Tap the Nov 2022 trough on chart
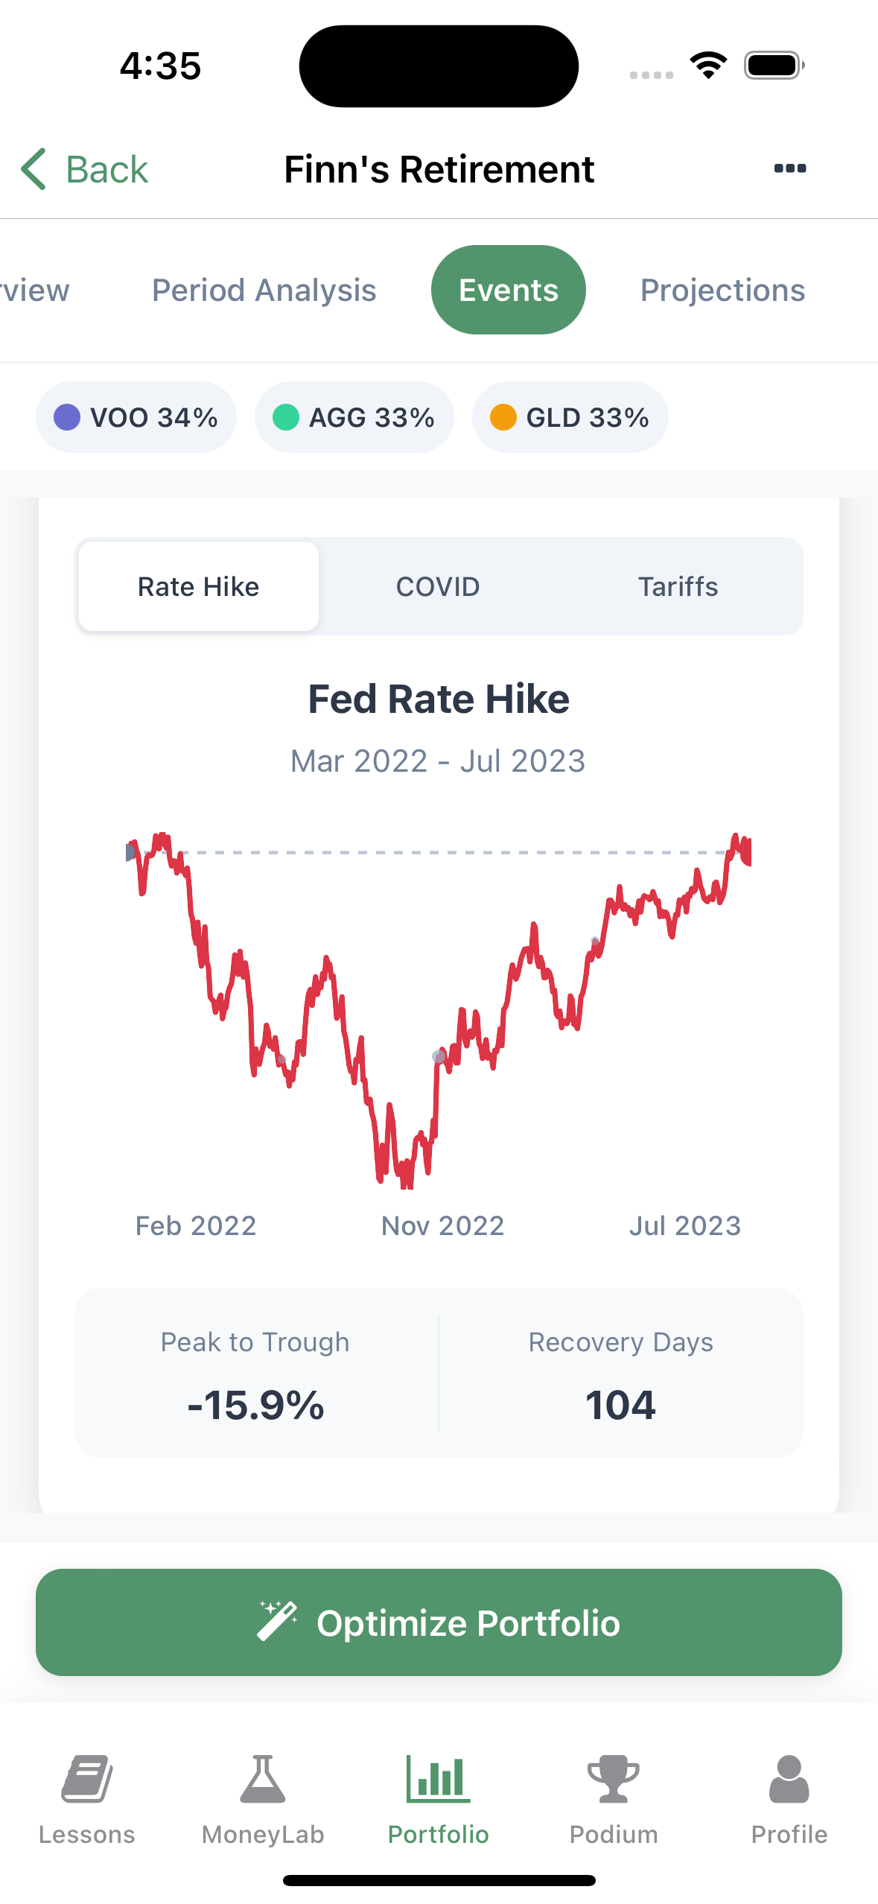This screenshot has width=878, height=1904. (x=406, y=1181)
